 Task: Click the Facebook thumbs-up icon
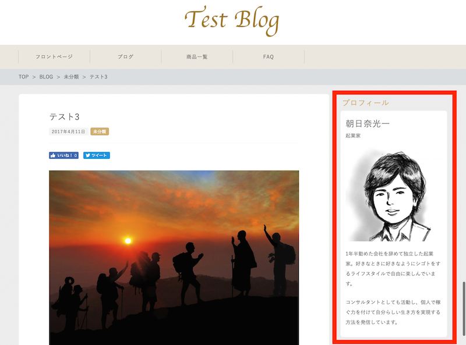pos(53,155)
